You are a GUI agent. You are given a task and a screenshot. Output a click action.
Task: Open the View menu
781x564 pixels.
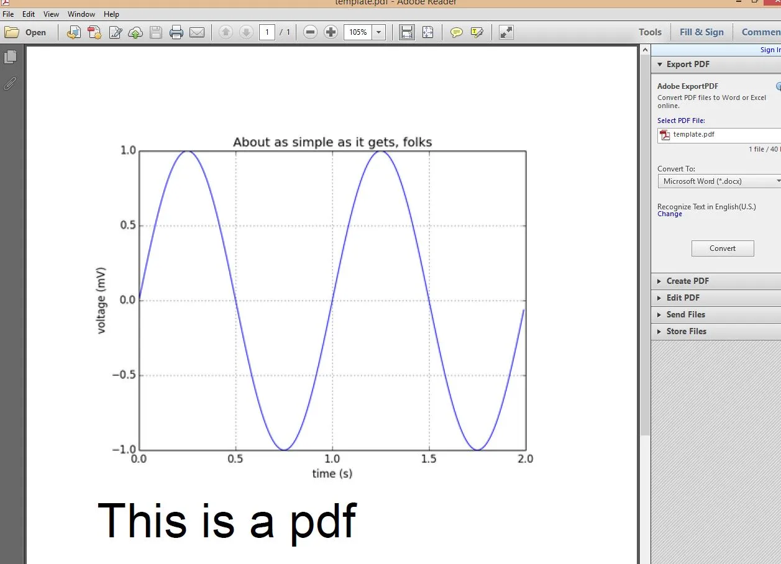(x=52, y=14)
